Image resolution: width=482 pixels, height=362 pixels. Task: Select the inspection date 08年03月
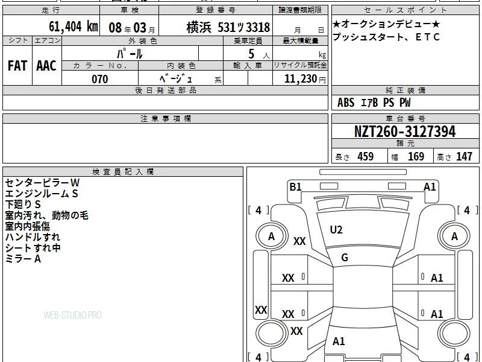132,28
